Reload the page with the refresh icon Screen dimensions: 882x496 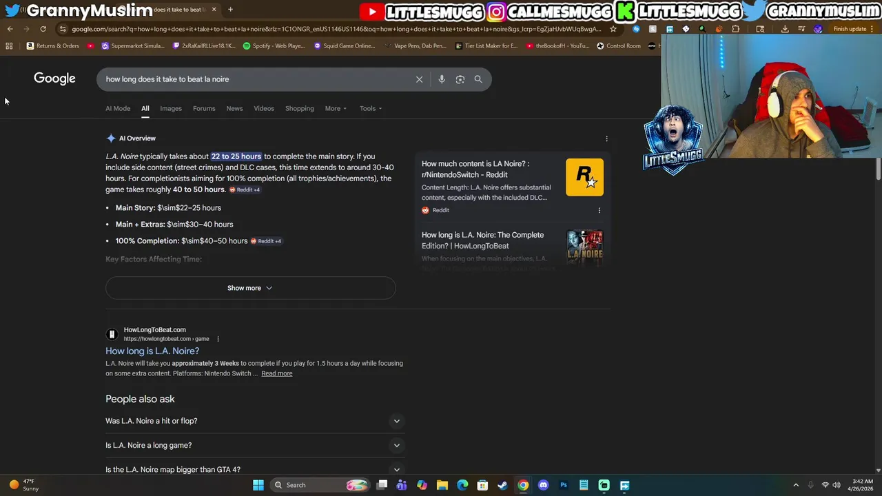click(43, 29)
